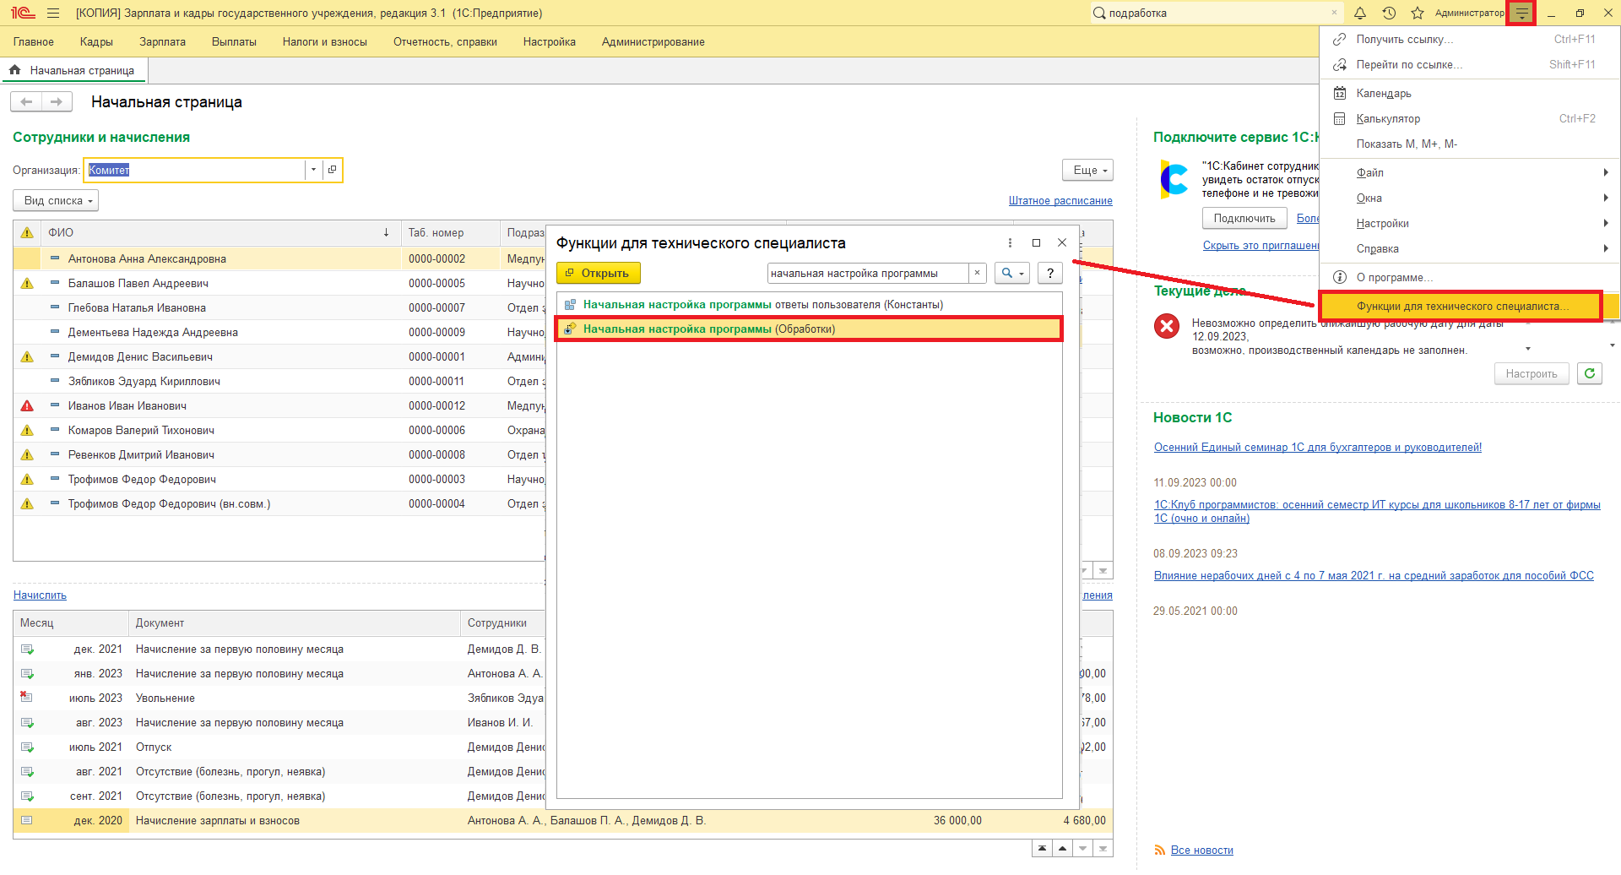1621x875 pixels.
Task: Open the Администрирование section
Action: coord(653,42)
